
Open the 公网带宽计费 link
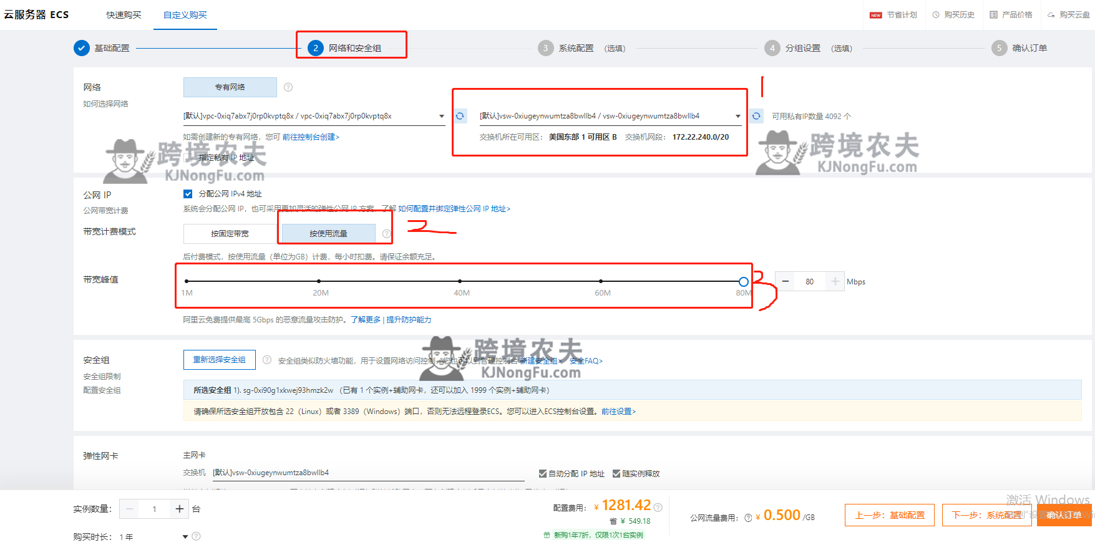tap(105, 211)
